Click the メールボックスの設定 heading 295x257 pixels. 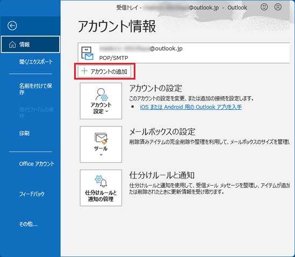162,132
